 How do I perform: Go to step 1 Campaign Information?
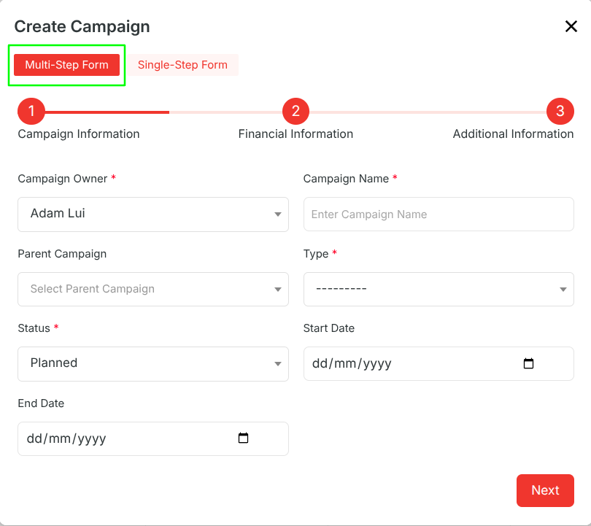click(x=31, y=111)
